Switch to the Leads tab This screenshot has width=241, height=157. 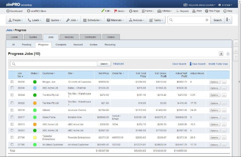coord(15,37)
